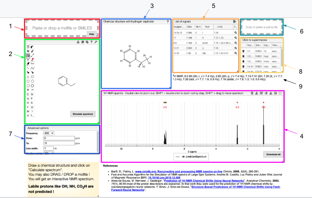Click the Advanced options panel scrollbar
Viewport: 312px width, 198px height.
98,142
